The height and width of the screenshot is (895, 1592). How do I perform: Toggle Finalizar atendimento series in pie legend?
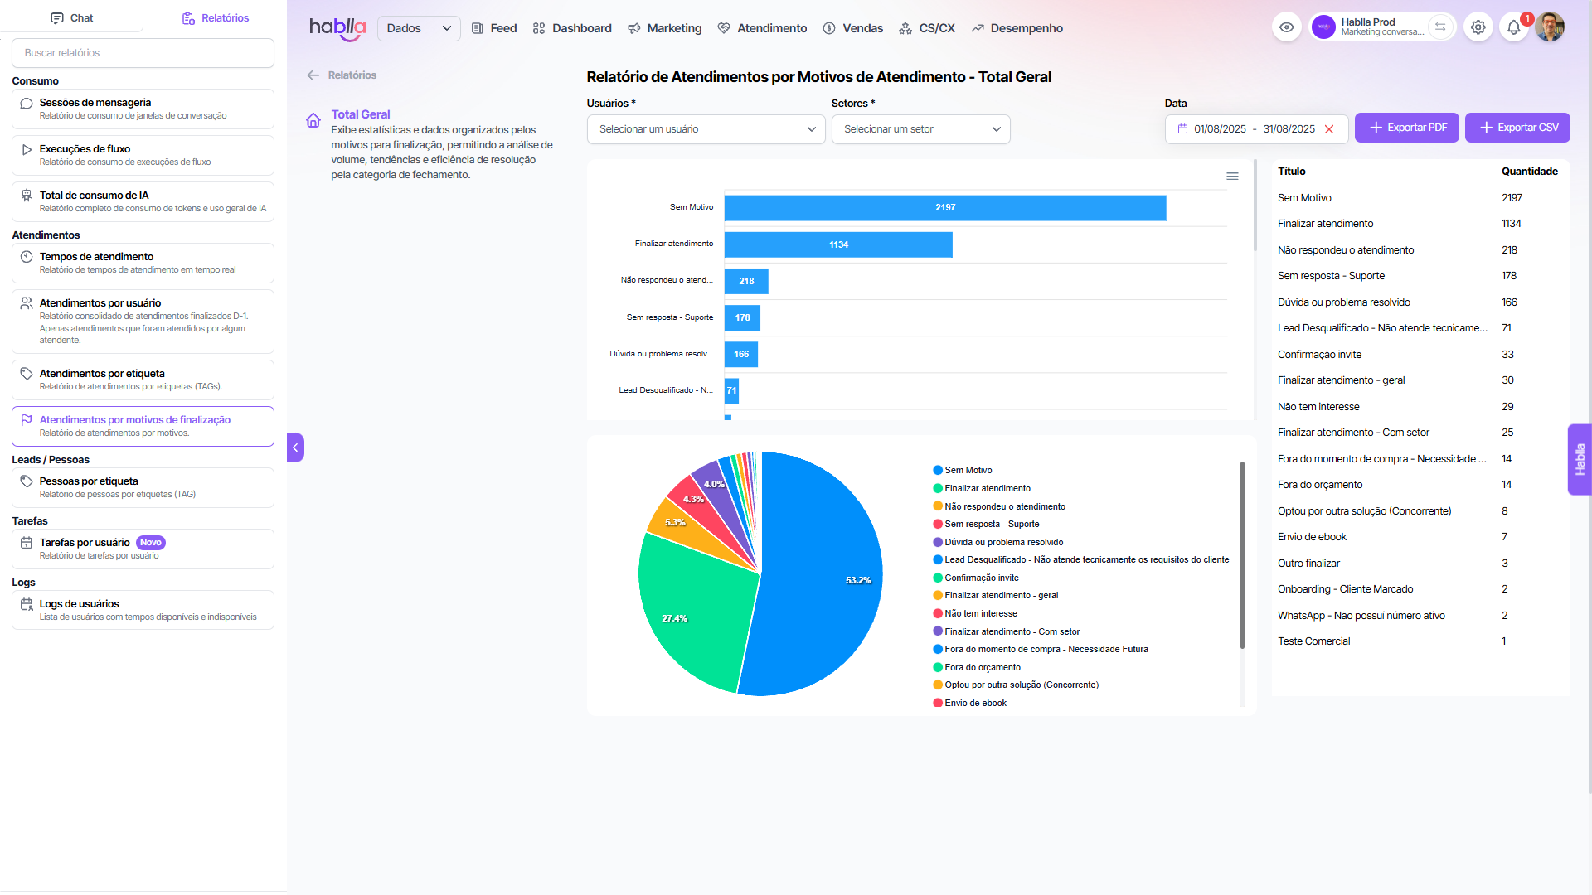(x=987, y=488)
